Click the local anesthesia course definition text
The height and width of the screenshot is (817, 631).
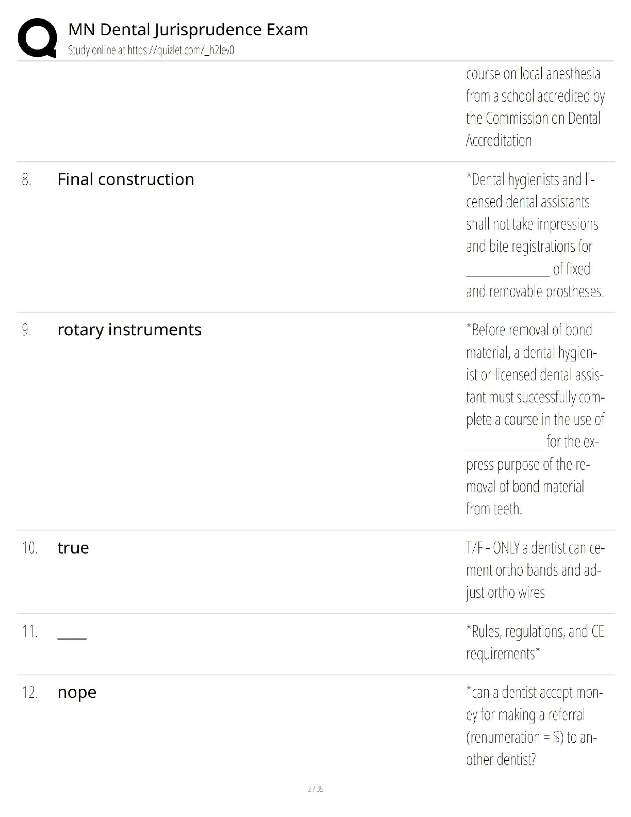tap(535, 107)
